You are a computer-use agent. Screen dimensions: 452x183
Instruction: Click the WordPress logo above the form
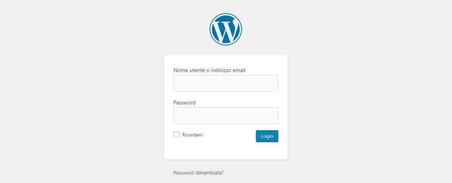point(226,29)
